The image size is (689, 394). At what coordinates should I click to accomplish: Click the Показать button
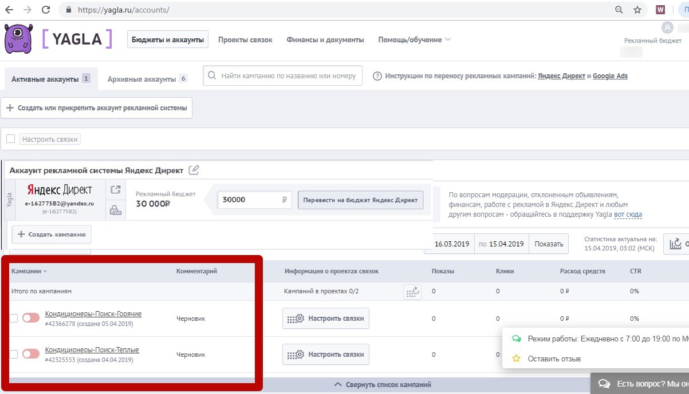tap(549, 244)
